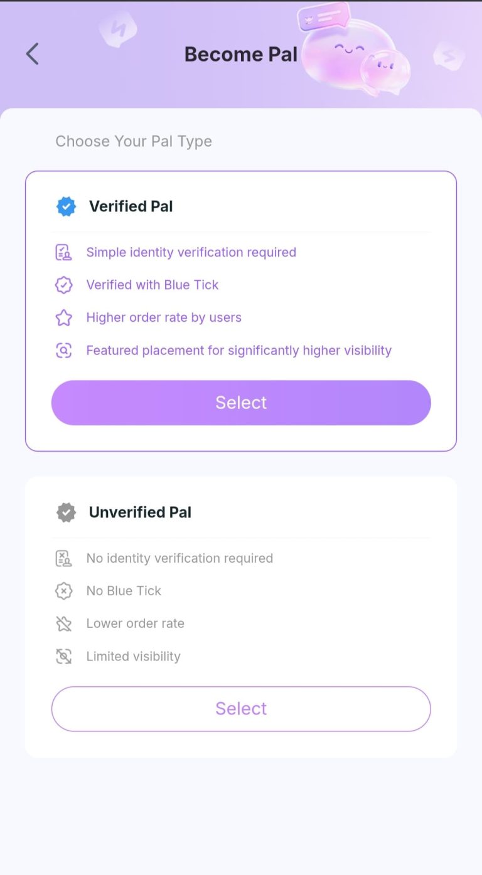482x875 pixels.
Task: Click the Become Pal page title
Action: 240,55
